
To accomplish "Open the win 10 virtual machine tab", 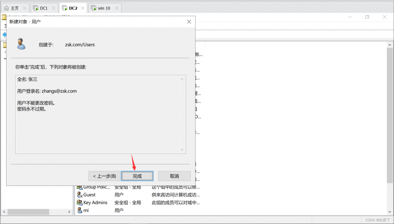I will click(x=104, y=8).
